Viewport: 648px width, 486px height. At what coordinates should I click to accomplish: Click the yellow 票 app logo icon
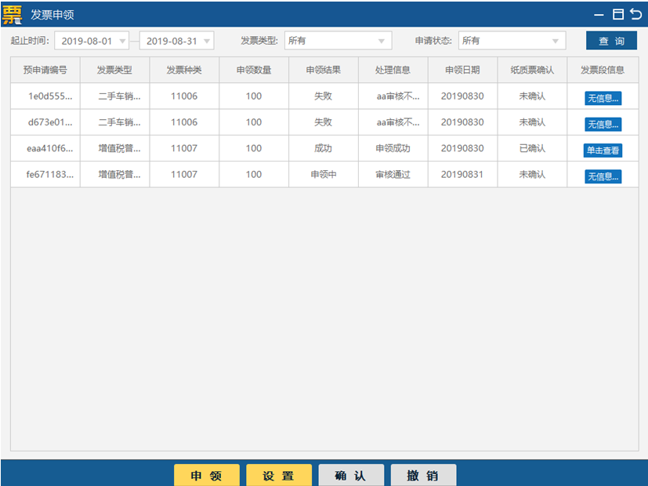12,14
